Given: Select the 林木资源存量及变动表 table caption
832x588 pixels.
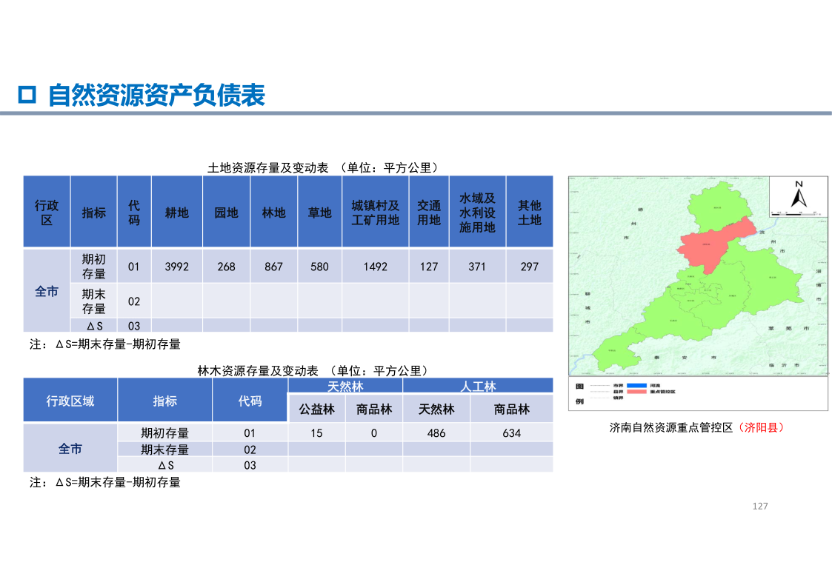Looking at the screenshot, I should pyautogui.click(x=313, y=370).
